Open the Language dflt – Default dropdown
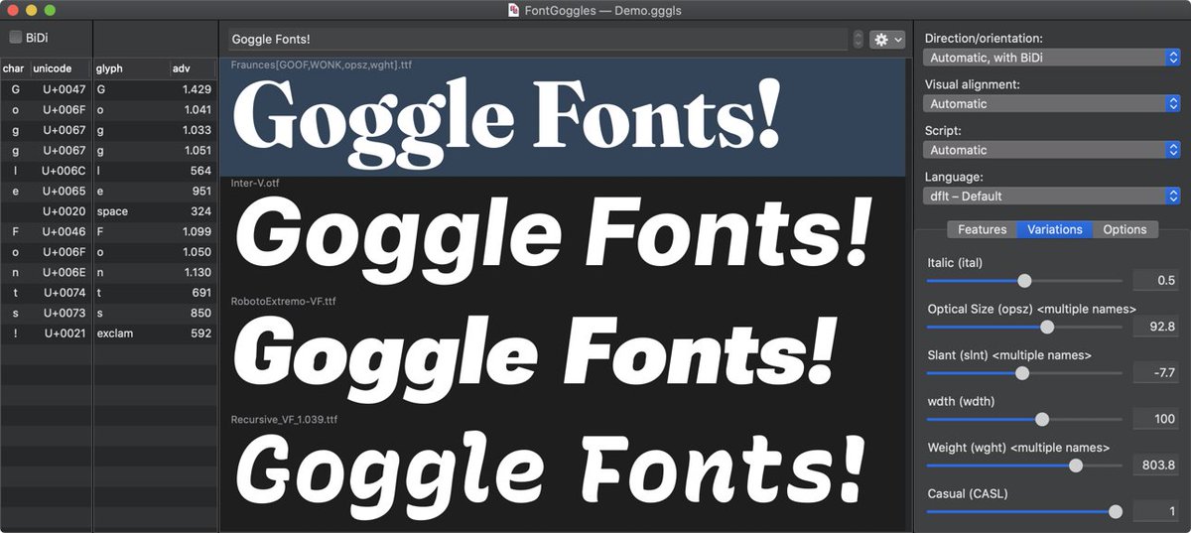 pyautogui.click(x=1052, y=197)
